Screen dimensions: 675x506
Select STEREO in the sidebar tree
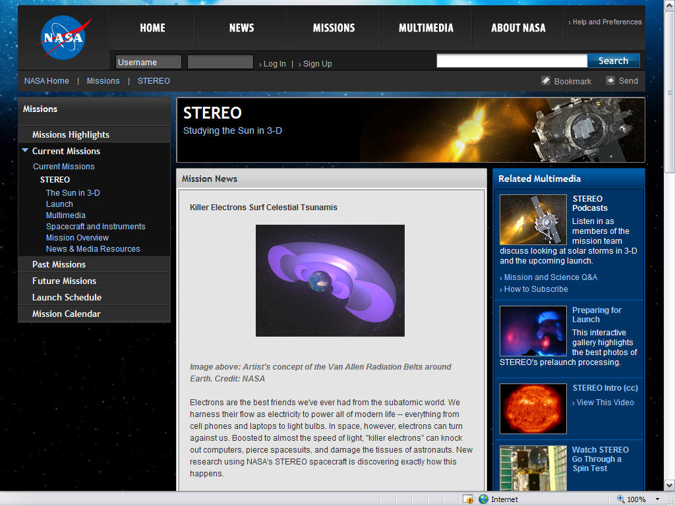click(55, 179)
